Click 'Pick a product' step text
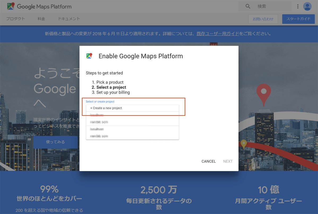 (x=110, y=82)
